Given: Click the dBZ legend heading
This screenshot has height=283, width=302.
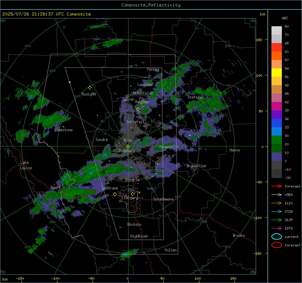Looking at the screenshot, I should point(285,18).
